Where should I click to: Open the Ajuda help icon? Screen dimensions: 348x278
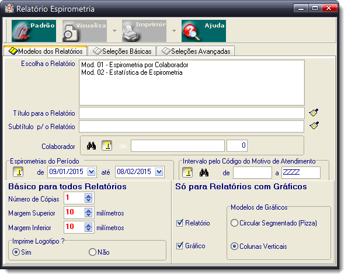pos(204,31)
